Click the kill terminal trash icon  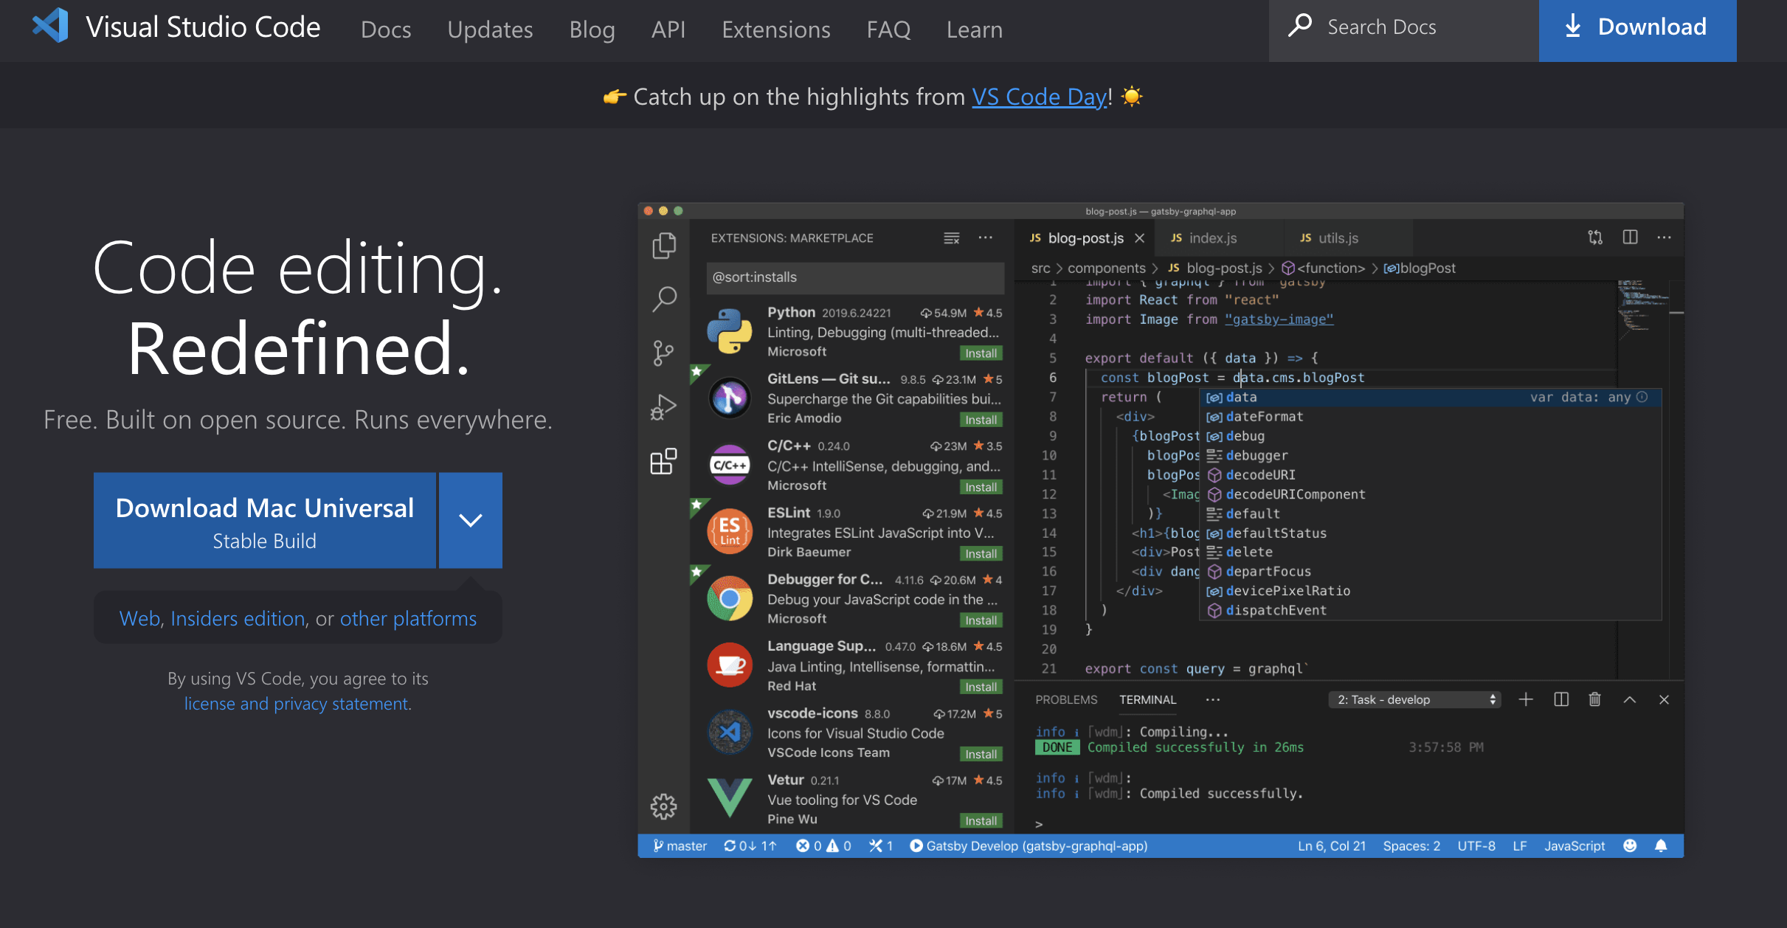[1594, 699]
